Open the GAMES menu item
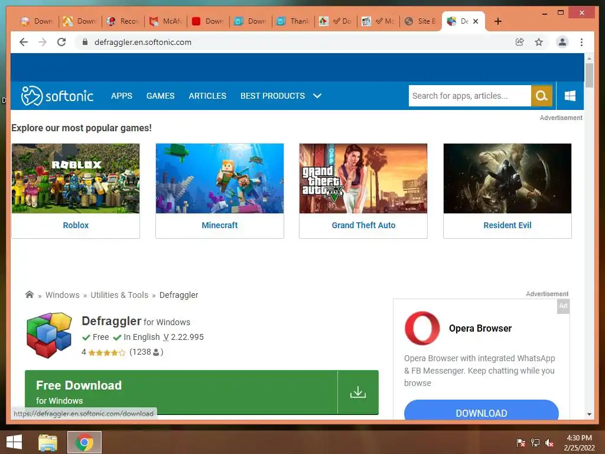The height and width of the screenshot is (454, 605). (161, 96)
